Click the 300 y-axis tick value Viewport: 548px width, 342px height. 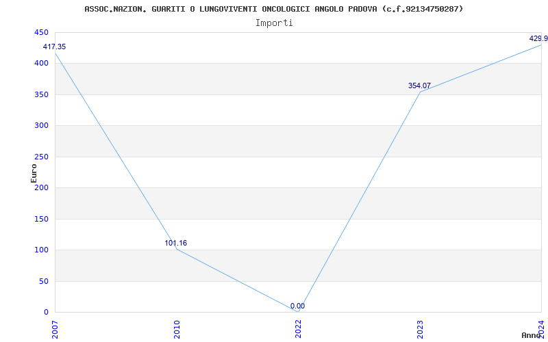[x=40, y=126]
